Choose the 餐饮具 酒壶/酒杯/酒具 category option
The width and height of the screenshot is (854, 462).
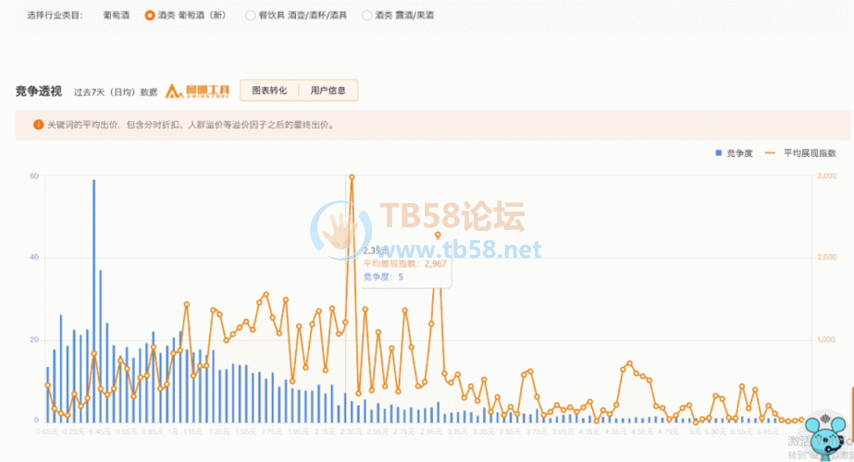pyautogui.click(x=251, y=16)
